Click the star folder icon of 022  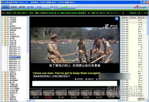click(x=5, y=89)
